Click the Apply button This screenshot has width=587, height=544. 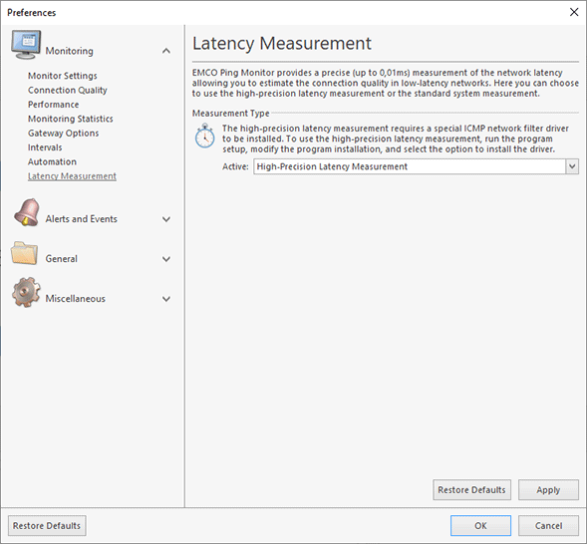click(548, 490)
